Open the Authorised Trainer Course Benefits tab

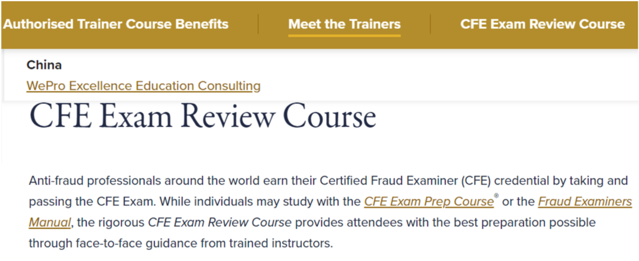116,24
